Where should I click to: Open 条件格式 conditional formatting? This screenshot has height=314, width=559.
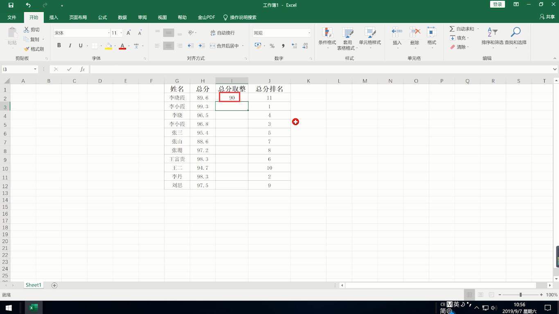(x=327, y=39)
